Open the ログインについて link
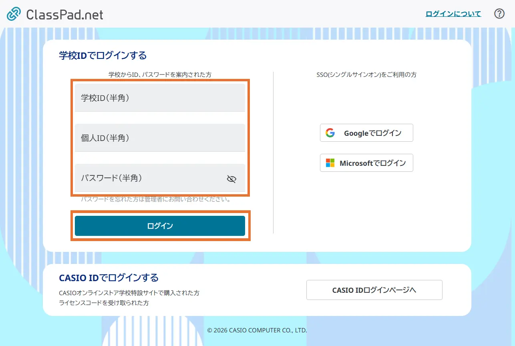The width and height of the screenshot is (515, 346). click(x=453, y=14)
